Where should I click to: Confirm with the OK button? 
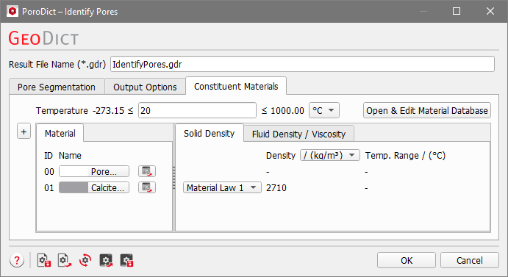pos(407,260)
